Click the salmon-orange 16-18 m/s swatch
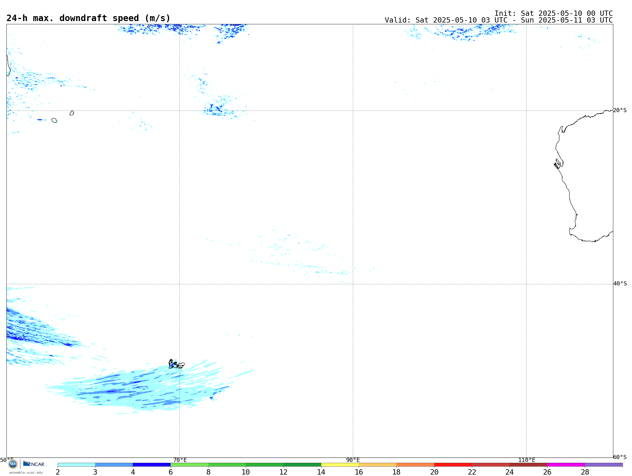Viewport: 632px width, 476px height. pyautogui.click(x=378, y=465)
